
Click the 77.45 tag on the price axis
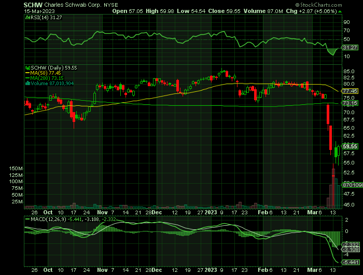point(350,91)
